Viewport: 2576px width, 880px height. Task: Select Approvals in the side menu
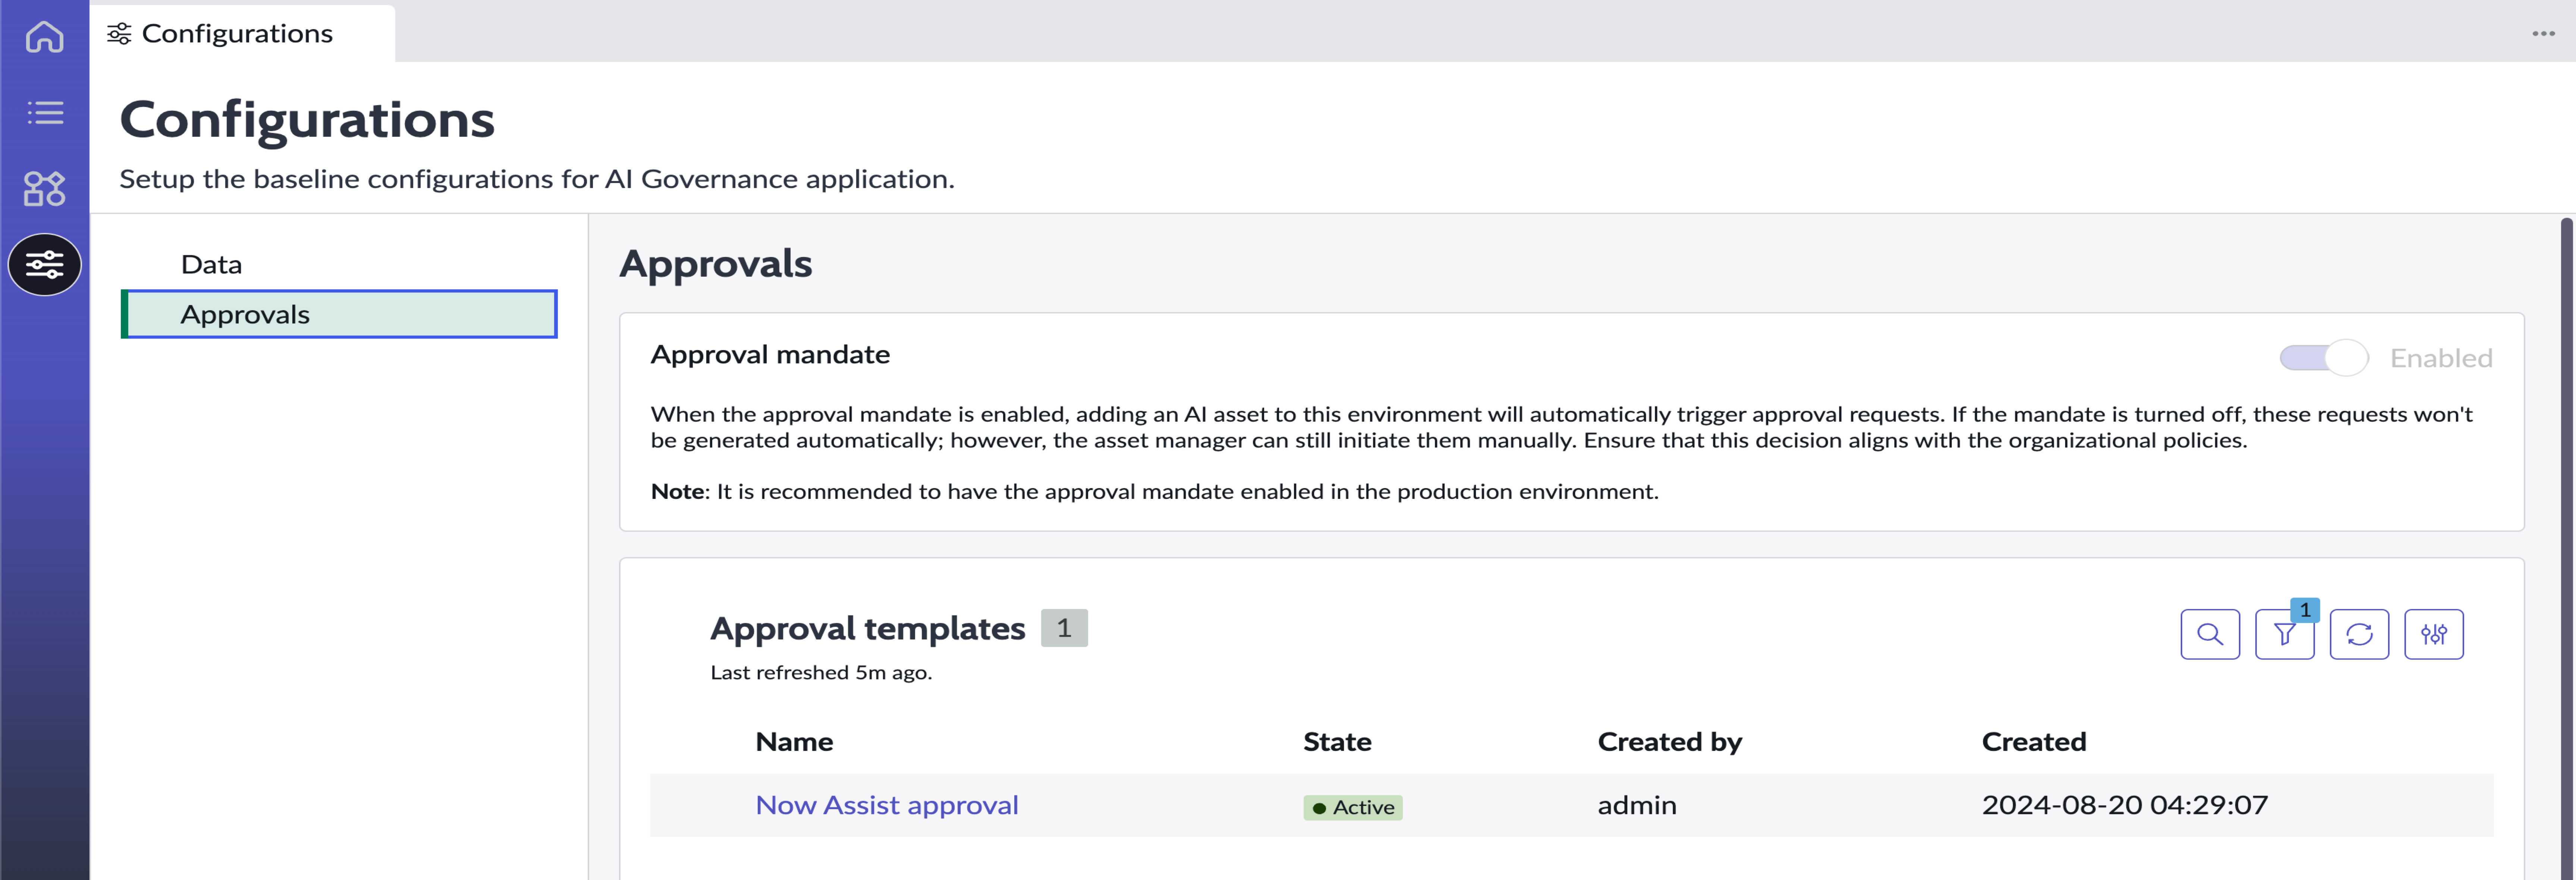click(x=339, y=314)
